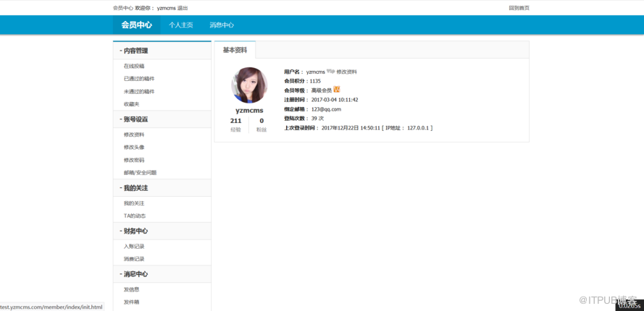Click the user avatar photo
The image size is (644, 311).
(x=249, y=85)
